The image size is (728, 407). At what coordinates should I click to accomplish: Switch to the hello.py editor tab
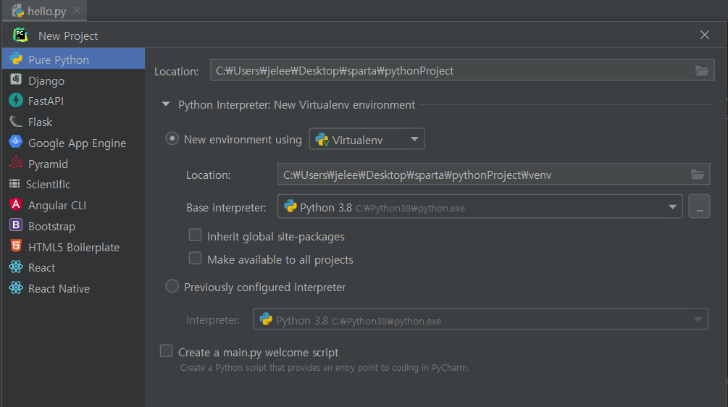[x=46, y=11]
